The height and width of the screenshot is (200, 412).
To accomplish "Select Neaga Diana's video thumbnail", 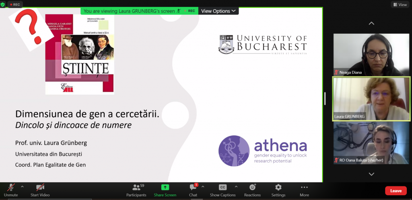I will pyautogui.click(x=371, y=55).
